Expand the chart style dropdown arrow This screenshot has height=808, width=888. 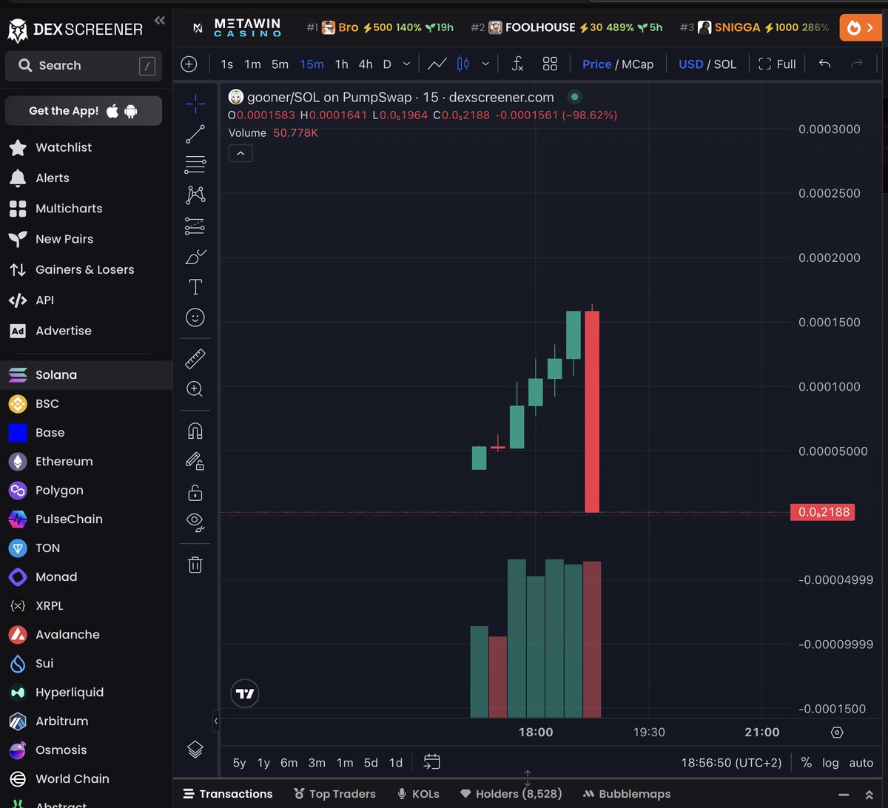point(485,64)
